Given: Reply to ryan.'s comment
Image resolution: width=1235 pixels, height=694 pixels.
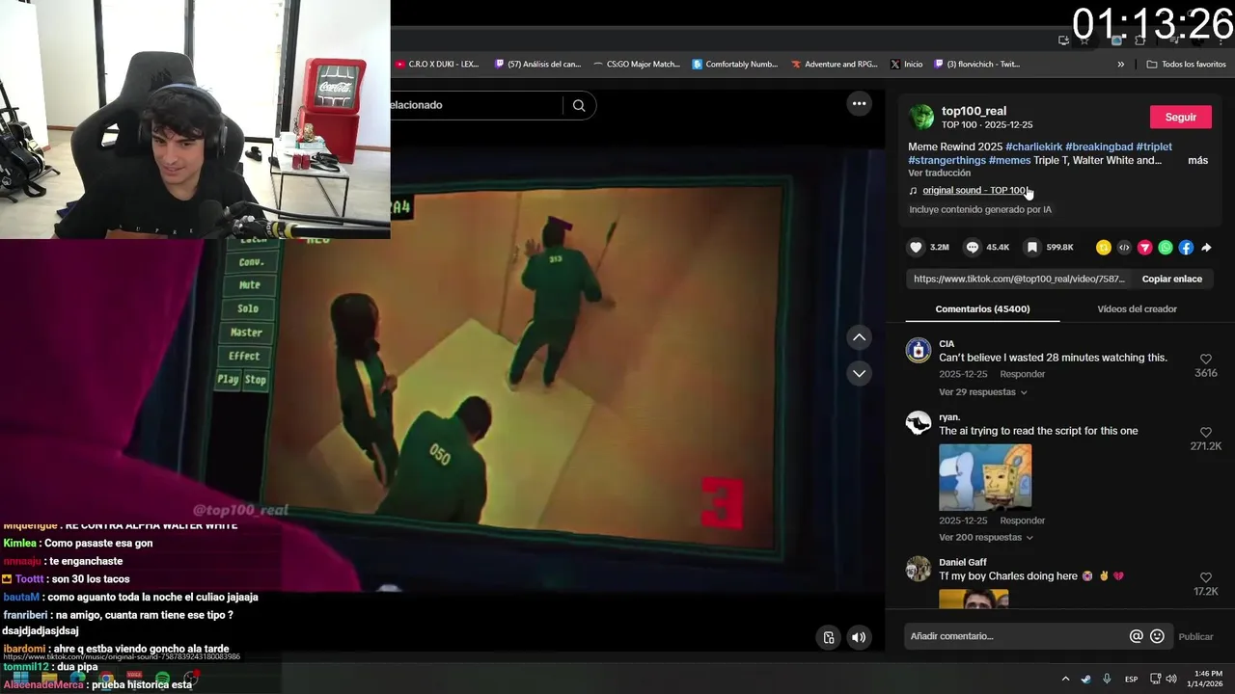Looking at the screenshot, I should pos(1022,520).
